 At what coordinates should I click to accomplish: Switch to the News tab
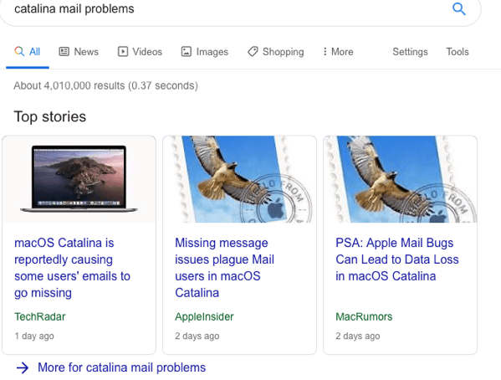(x=79, y=52)
